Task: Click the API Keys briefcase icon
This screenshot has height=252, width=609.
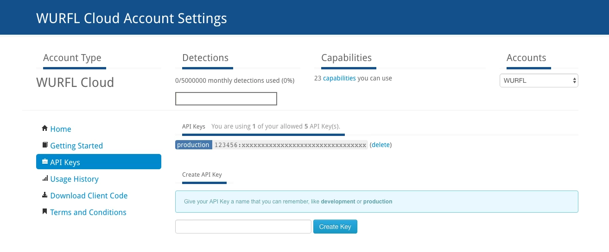Action: tap(45, 161)
